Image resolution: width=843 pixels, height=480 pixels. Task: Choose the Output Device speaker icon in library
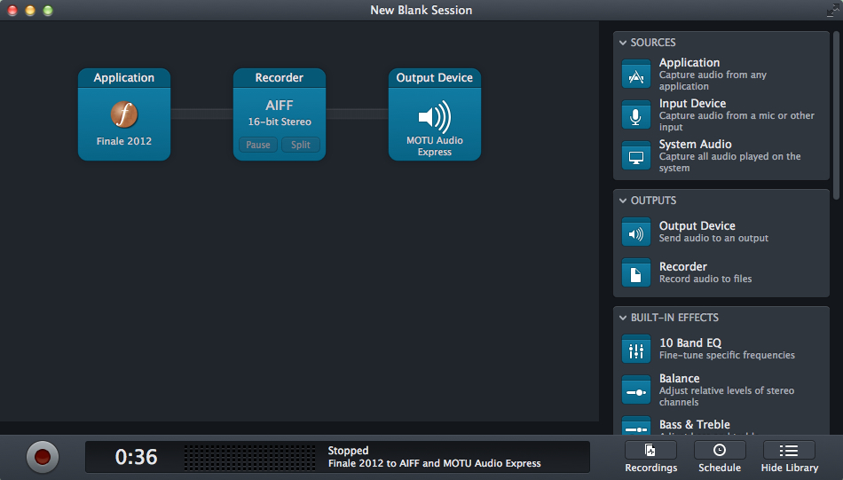click(x=636, y=232)
